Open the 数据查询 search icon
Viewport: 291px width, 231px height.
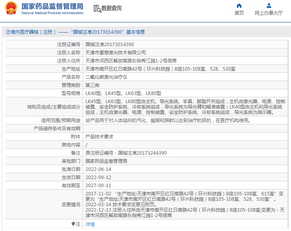tap(97, 9)
